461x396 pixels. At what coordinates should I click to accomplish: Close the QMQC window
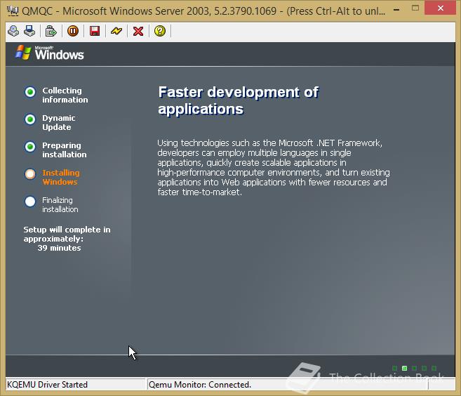(440, 8)
